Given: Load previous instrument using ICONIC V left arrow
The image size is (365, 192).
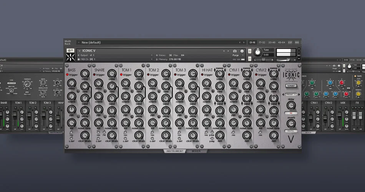Looking at the screenshot, I should coord(224,51).
